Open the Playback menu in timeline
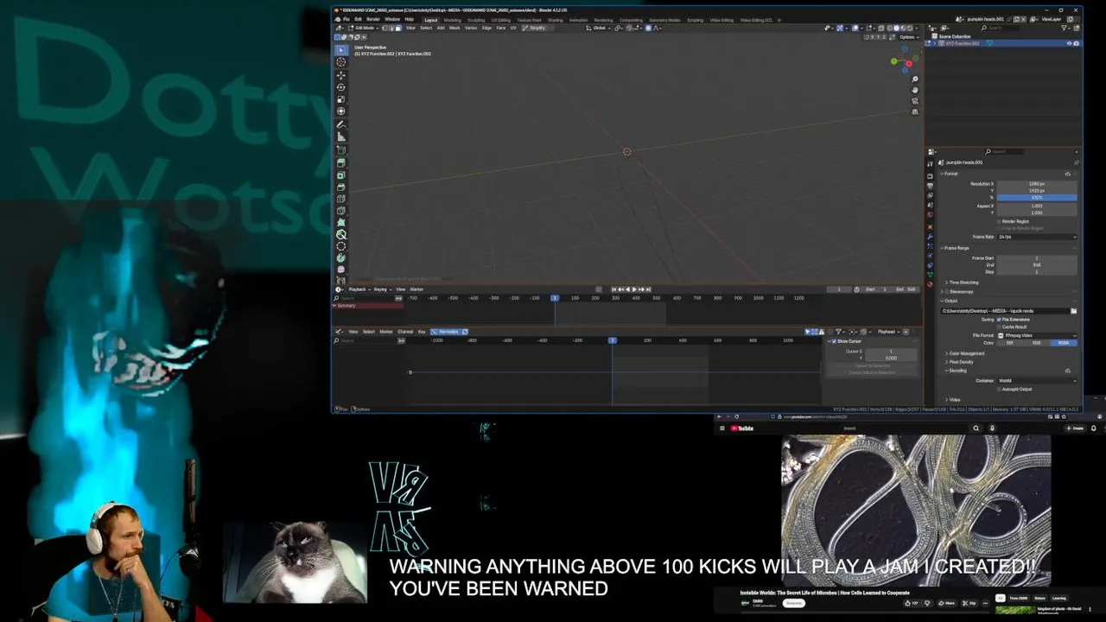Screen dimensions: 1106x622 (x=359, y=289)
